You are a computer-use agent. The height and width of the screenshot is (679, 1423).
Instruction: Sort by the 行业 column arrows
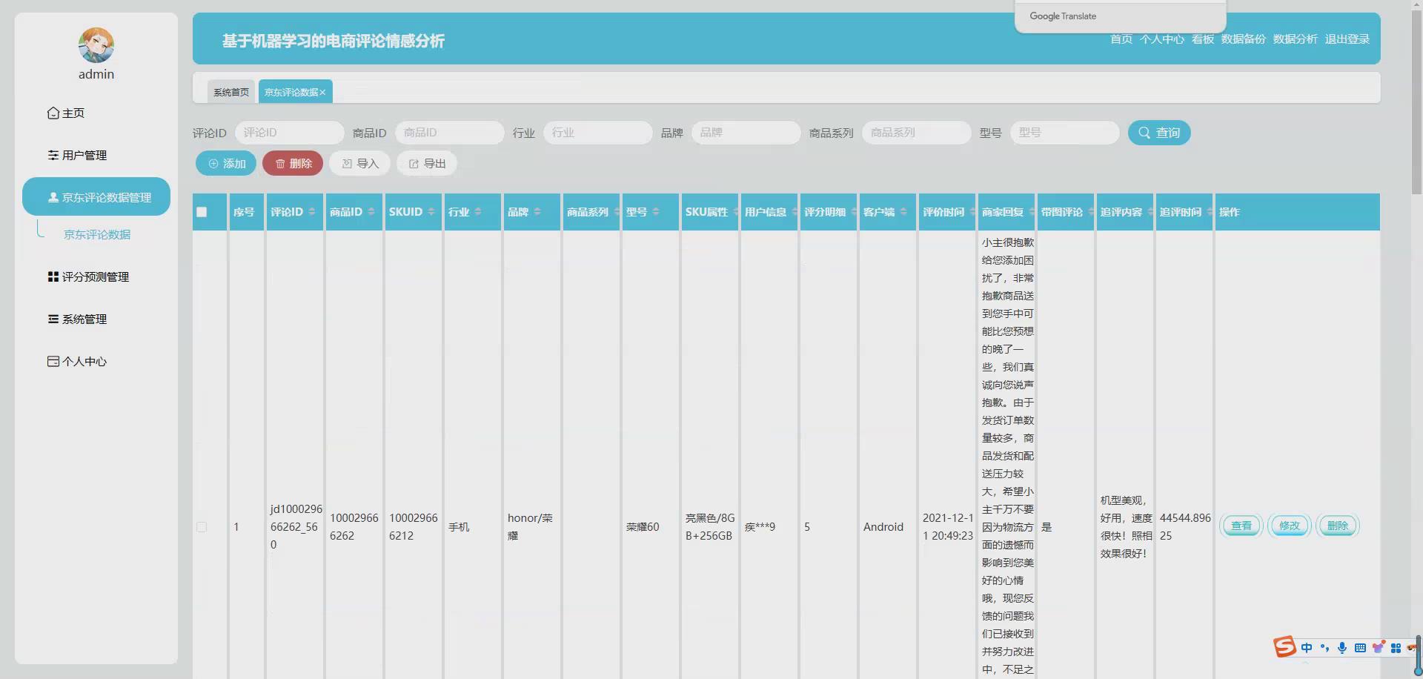click(x=478, y=212)
